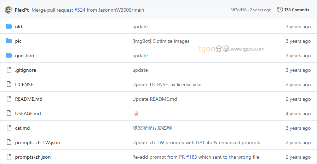Open the prompts-zh-TW.json file
The image size is (317, 164).
point(38,142)
